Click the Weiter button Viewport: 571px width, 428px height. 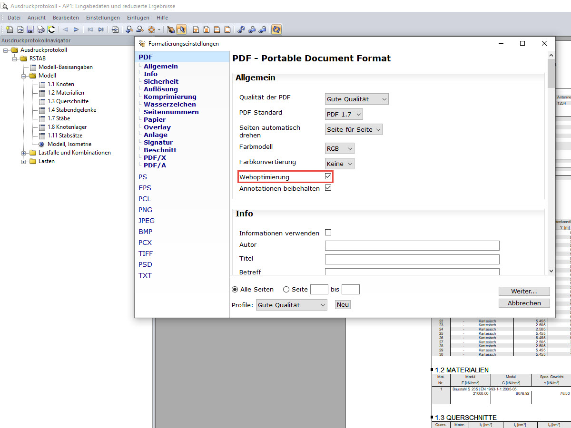click(x=524, y=291)
